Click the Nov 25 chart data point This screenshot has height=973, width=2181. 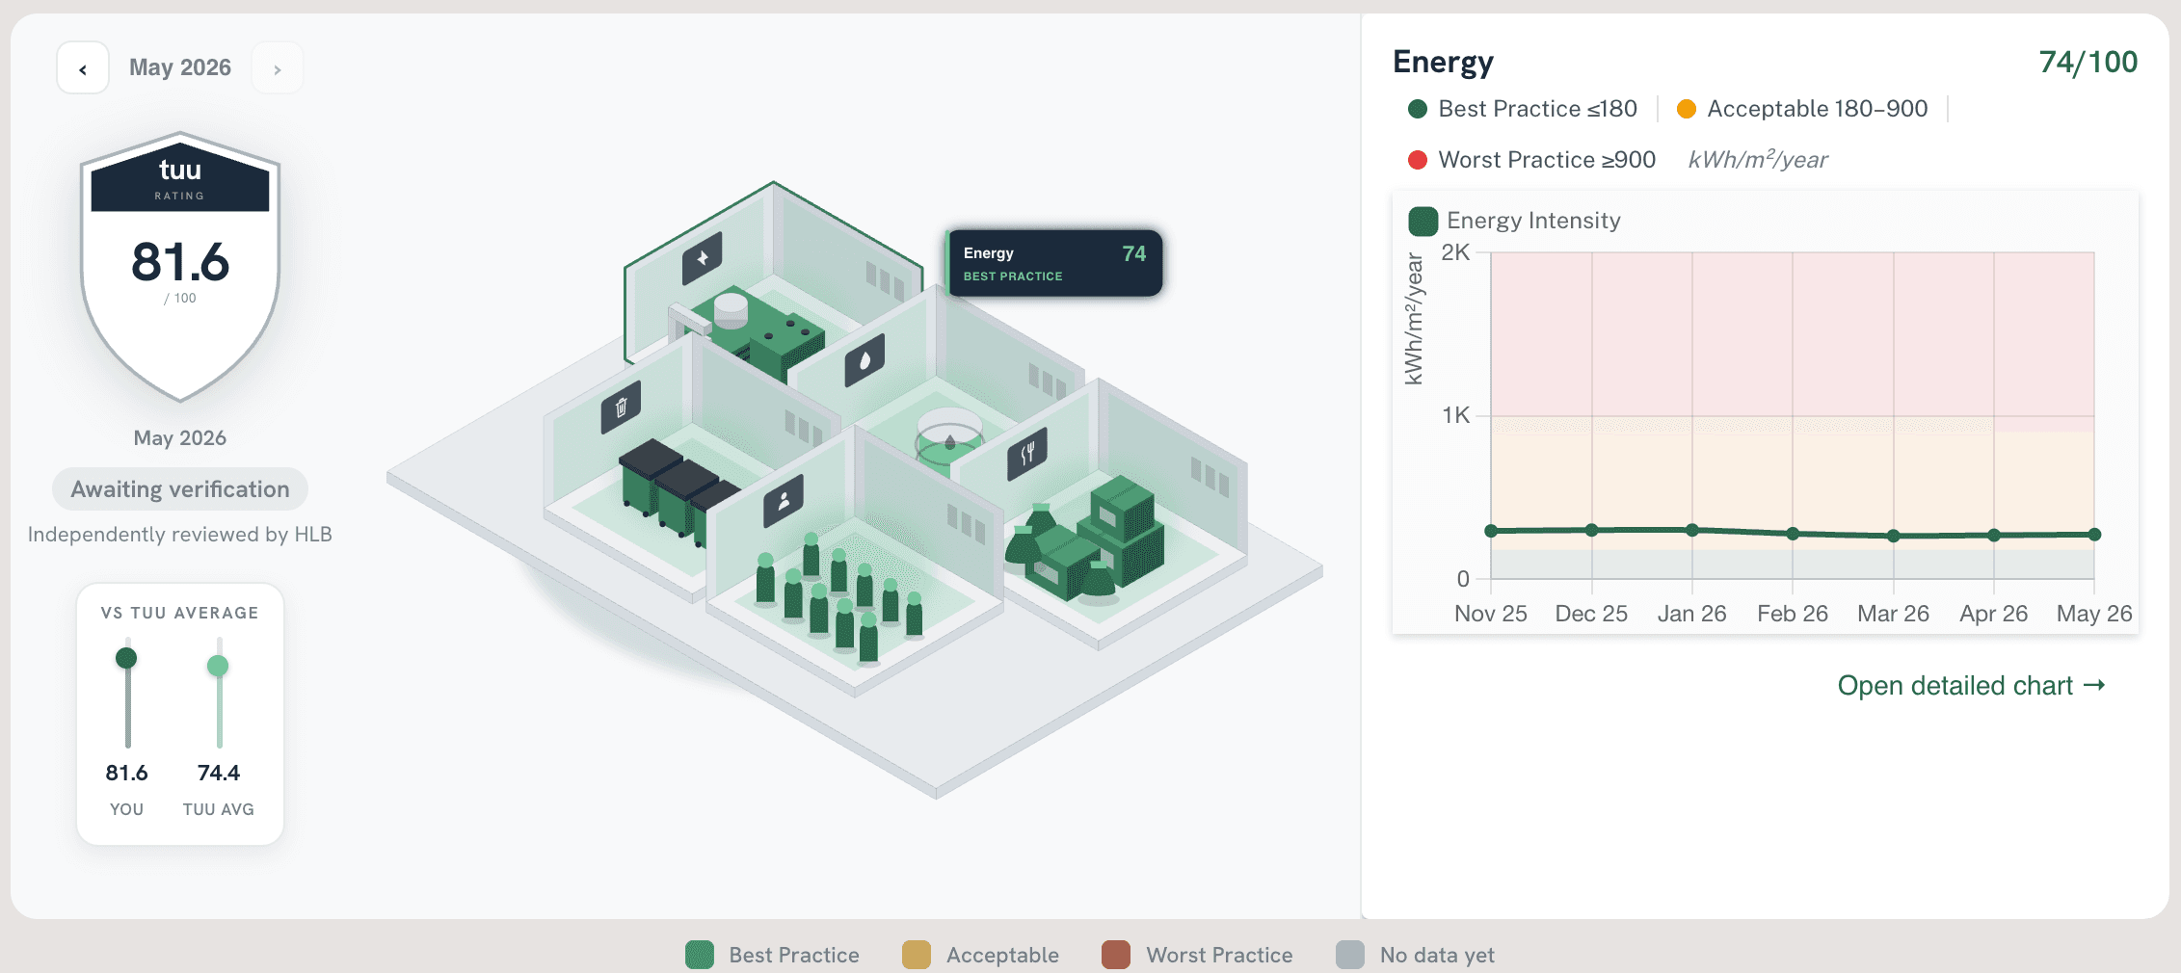(1491, 531)
